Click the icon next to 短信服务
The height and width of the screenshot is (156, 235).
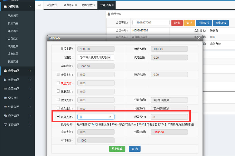click(5, 98)
